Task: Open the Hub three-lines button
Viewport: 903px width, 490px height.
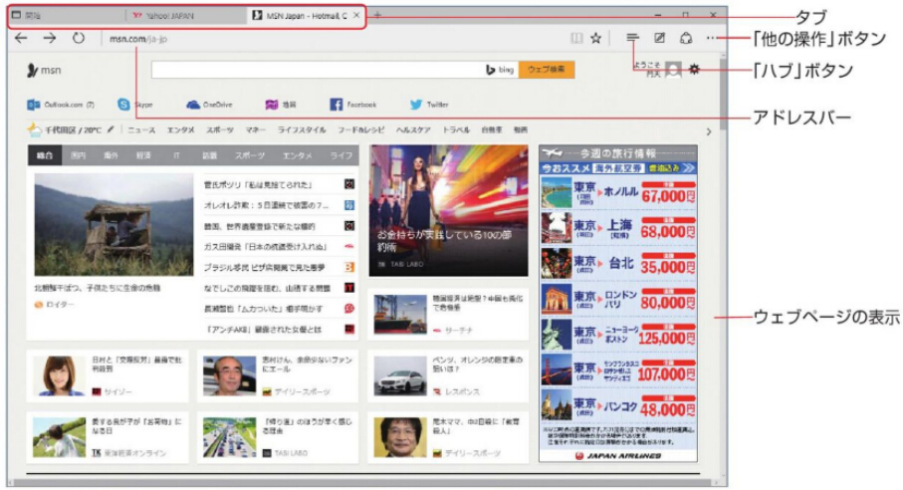Action: 632,38
